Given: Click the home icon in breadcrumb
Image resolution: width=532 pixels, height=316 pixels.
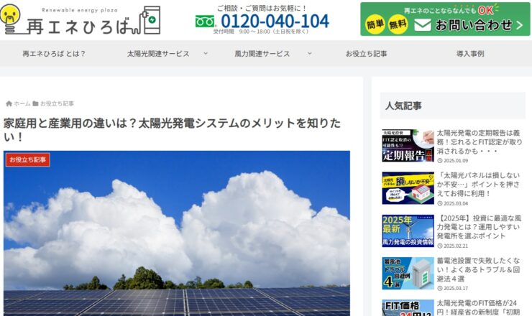Looking at the screenshot, I should tap(9, 103).
